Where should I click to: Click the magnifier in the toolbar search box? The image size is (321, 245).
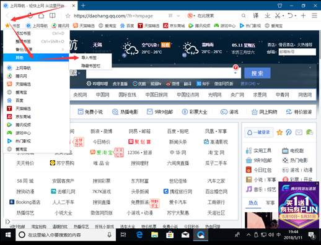[x=244, y=15]
